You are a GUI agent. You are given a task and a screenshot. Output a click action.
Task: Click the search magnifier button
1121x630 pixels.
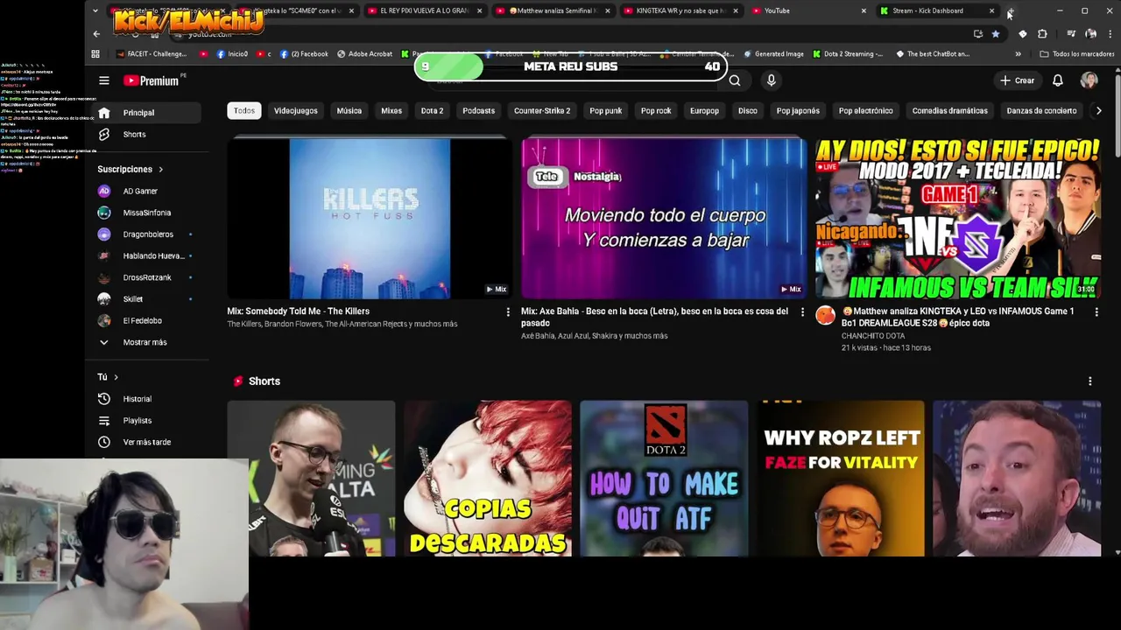coord(735,80)
